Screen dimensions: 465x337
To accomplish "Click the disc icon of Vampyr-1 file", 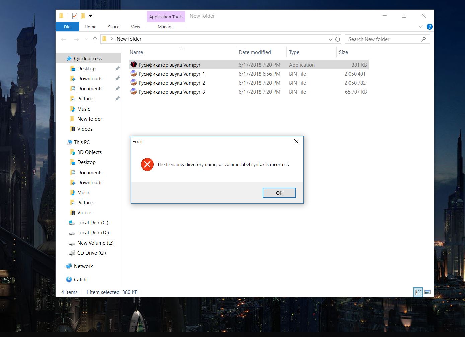I will tap(134, 74).
